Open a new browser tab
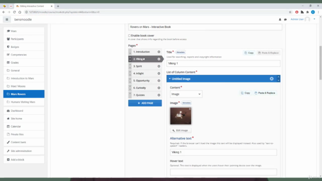Image resolution: width=322 pixels, height=181 pixels. pyautogui.click(x=58, y=6)
